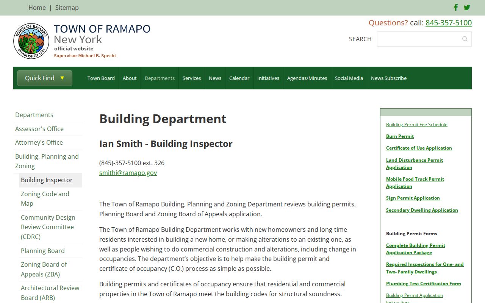Open Building, Planning and Zoning sidebar item
The height and width of the screenshot is (303, 485).
(47, 161)
